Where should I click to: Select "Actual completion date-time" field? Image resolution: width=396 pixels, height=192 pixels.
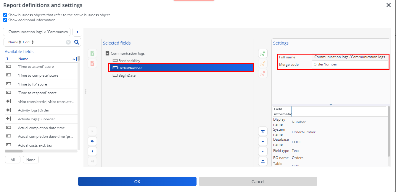[41, 128]
